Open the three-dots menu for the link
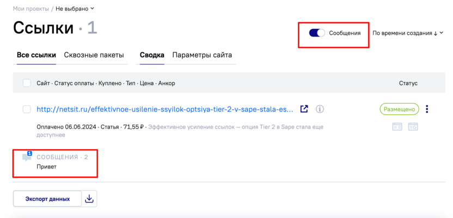This screenshot has height=218, width=453. 427,109
